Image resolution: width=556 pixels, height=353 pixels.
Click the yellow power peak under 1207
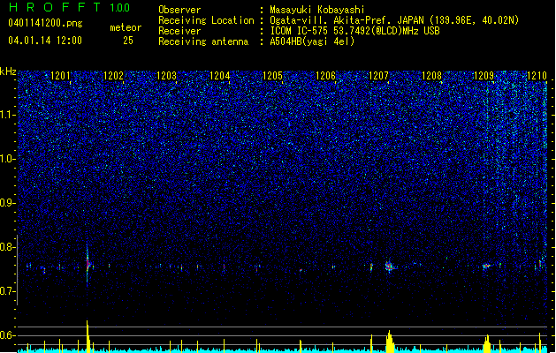pyautogui.click(x=390, y=342)
